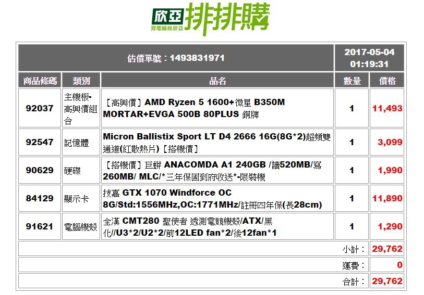424x295 pixels.
Task: Click the 運費 label
Action: [354, 266]
